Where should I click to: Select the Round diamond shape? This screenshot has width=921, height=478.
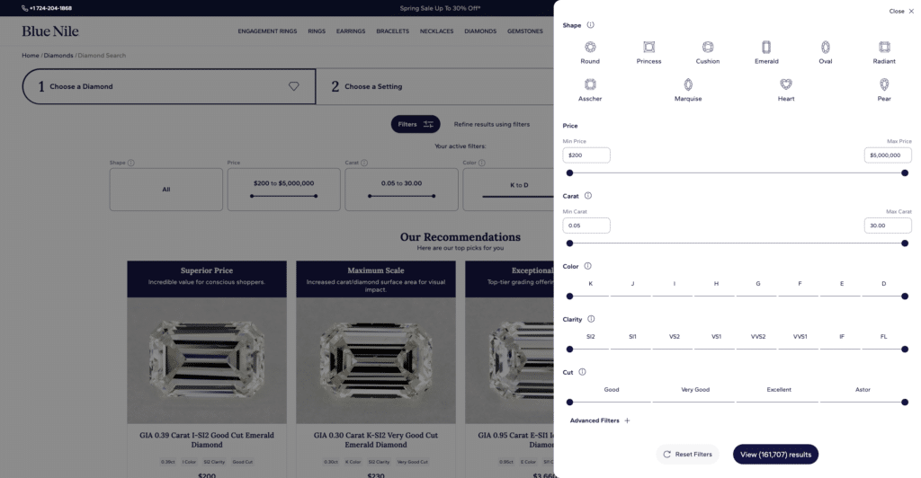tap(590, 52)
